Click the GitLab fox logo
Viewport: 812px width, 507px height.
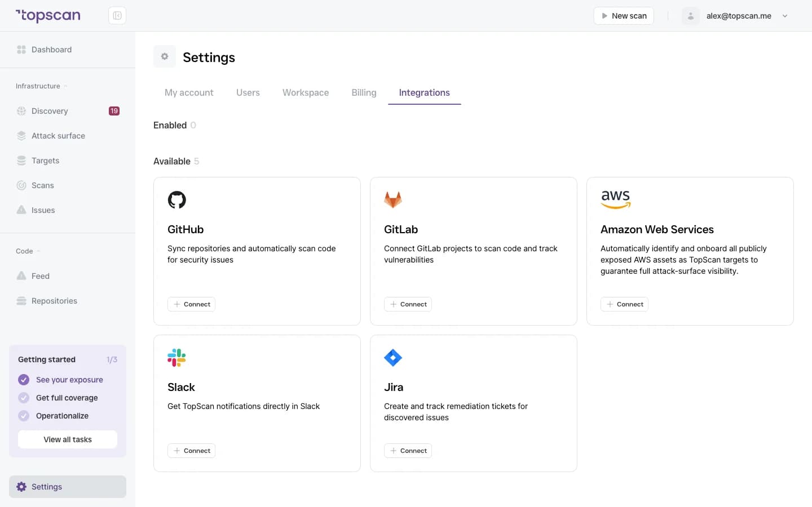point(393,200)
